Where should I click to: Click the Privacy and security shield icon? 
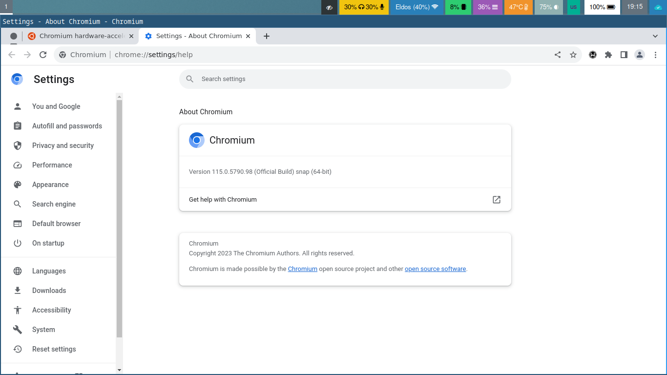click(18, 146)
